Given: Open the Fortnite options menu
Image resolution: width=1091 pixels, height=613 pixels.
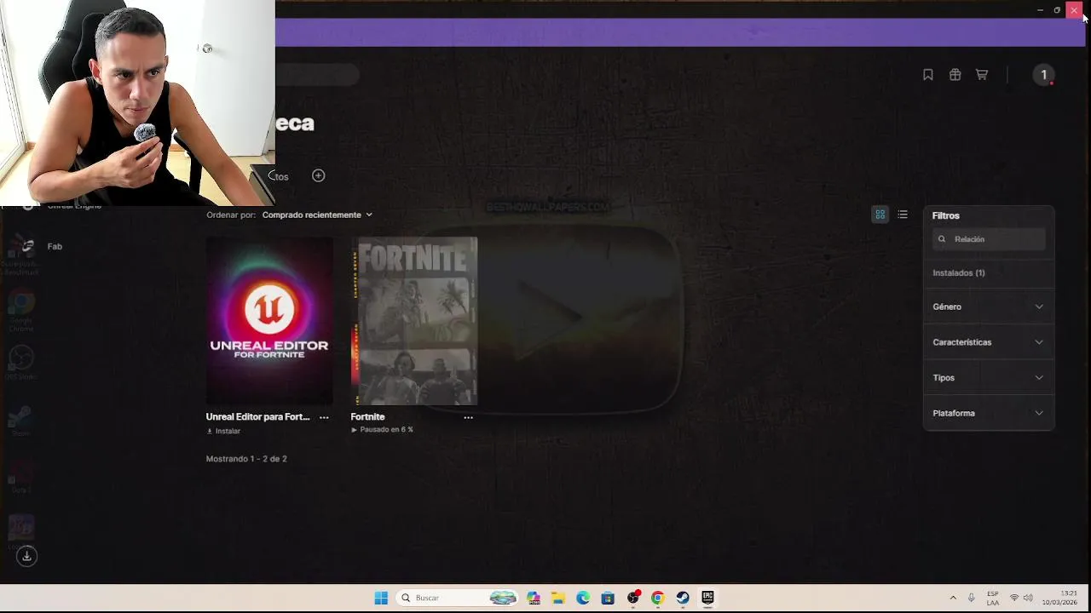Looking at the screenshot, I should coord(468,417).
